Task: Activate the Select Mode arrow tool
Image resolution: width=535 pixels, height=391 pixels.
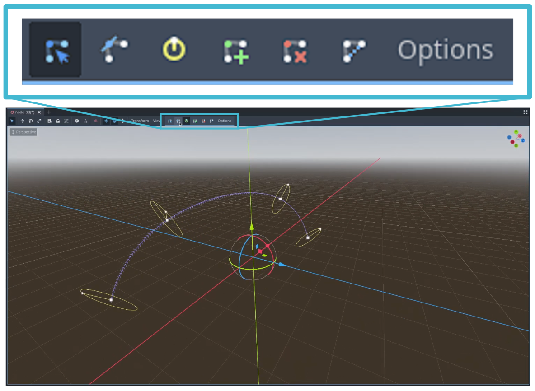Action: click(12, 121)
